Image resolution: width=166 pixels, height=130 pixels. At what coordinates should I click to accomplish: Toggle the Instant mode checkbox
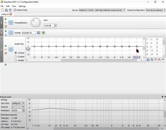(x=15, y=10)
